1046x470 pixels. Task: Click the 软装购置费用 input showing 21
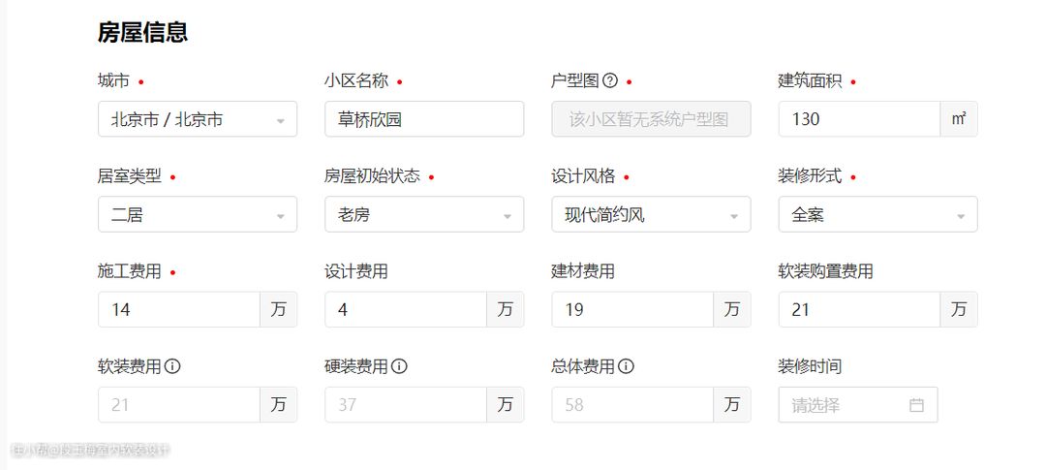coord(859,310)
